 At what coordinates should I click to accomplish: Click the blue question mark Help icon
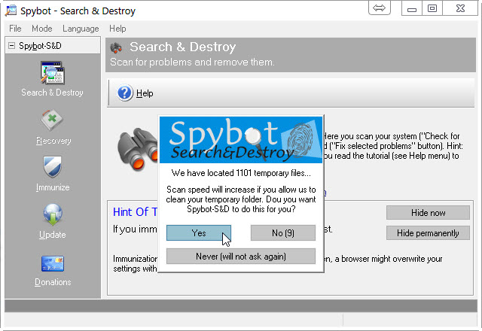click(x=125, y=93)
